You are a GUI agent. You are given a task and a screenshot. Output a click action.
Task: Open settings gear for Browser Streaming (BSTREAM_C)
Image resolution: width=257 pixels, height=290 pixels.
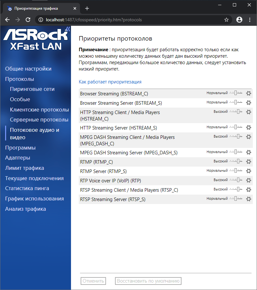tap(248, 93)
